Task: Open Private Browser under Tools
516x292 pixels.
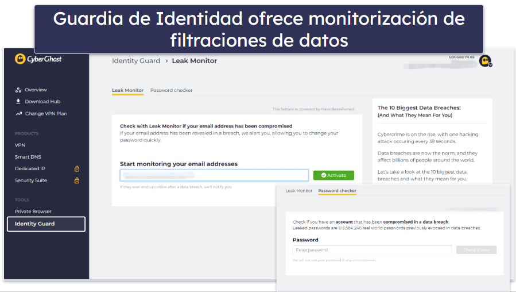Action: (x=33, y=212)
